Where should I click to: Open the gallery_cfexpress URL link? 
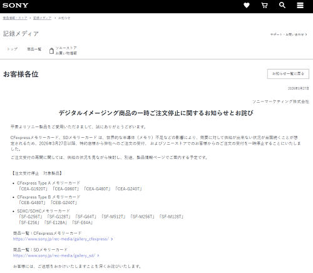61,239
